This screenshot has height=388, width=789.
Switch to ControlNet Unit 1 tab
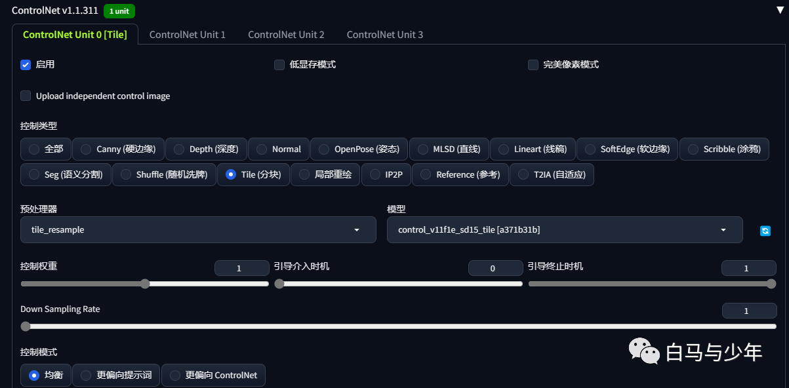coord(188,35)
